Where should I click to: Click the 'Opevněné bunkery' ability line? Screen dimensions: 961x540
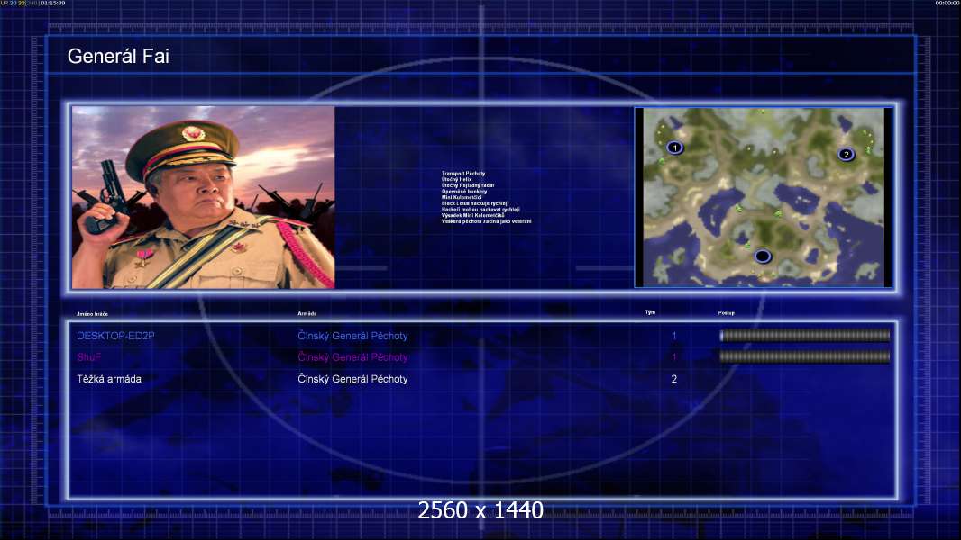pyautogui.click(x=464, y=192)
